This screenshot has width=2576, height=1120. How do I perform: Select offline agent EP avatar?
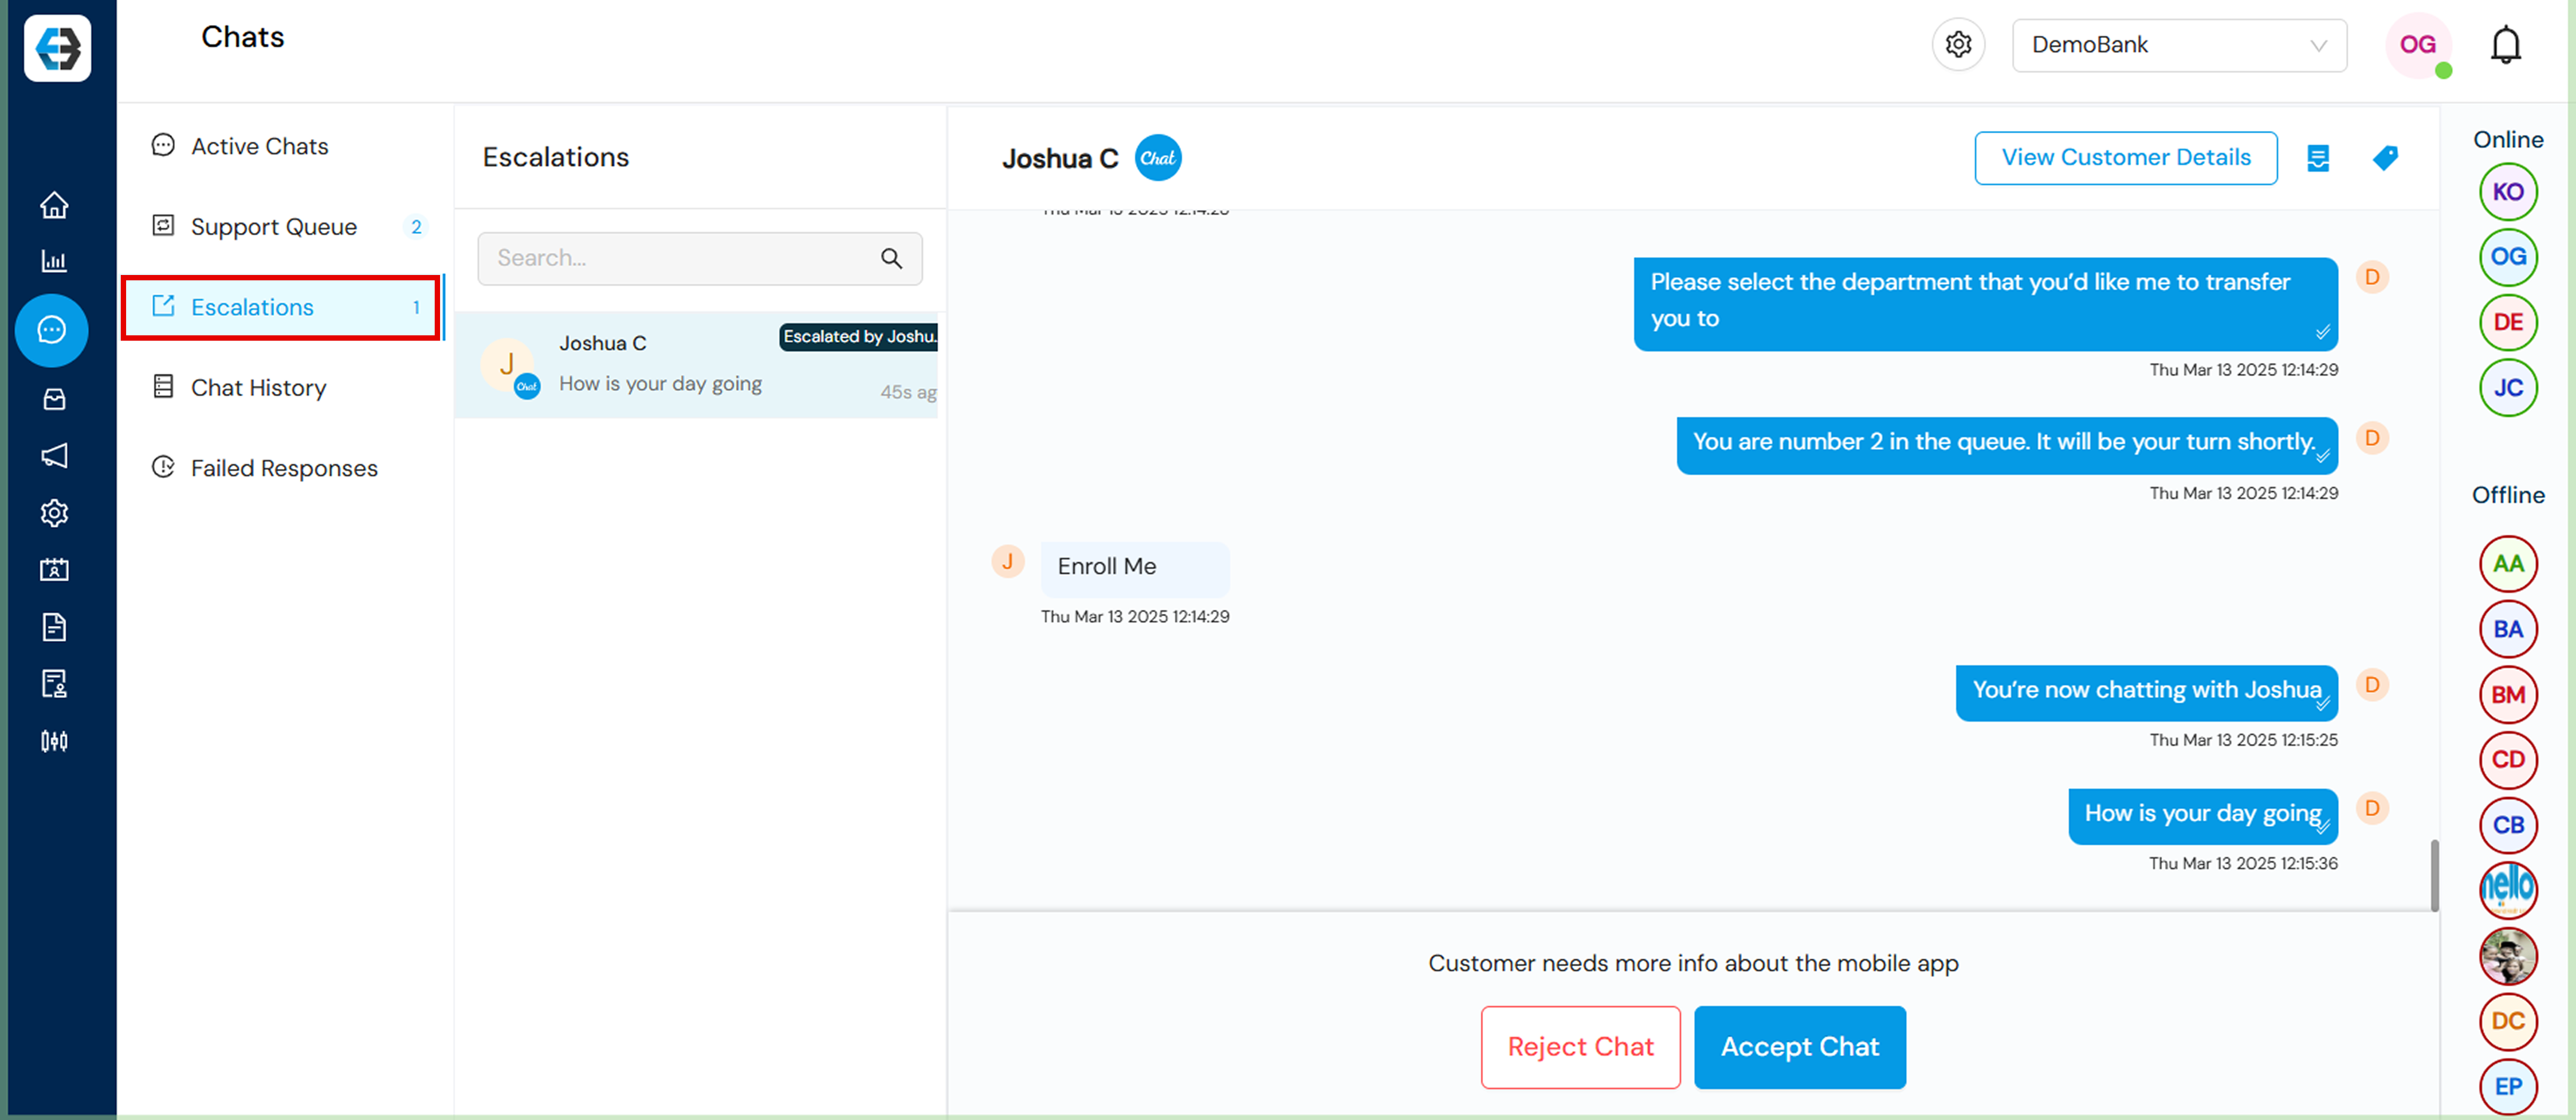(x=2508, y=1086)
